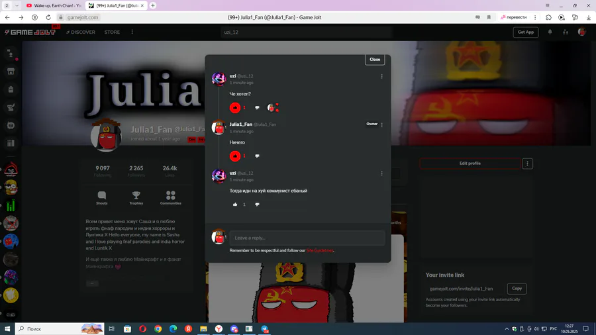The height and width of the screenshot is (335, 596).
Task: Open the more menu next to Store
Action: (132, 32)
